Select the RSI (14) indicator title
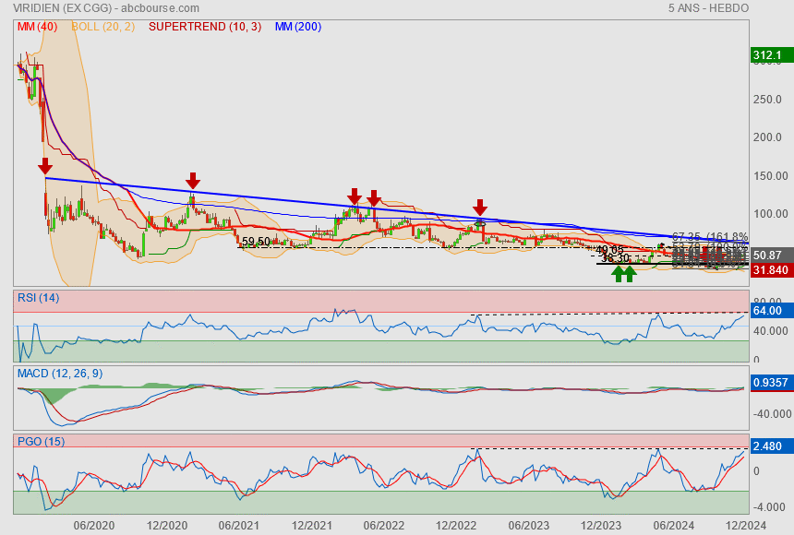The image size is (794, 535). pos(38,297)
